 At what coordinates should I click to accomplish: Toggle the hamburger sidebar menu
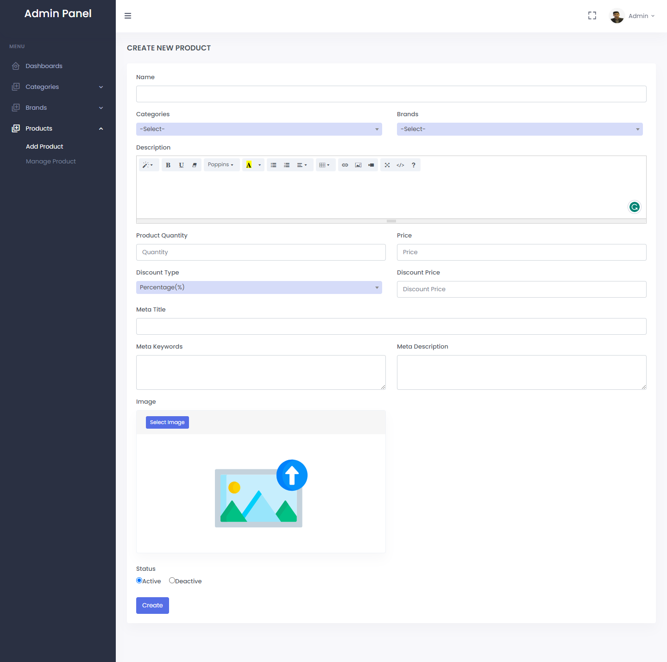(128, 16)
